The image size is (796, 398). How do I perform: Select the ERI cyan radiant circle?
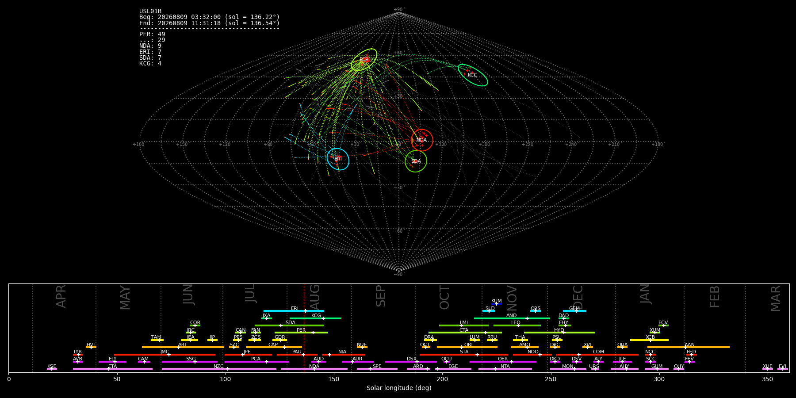pos(338,159)
